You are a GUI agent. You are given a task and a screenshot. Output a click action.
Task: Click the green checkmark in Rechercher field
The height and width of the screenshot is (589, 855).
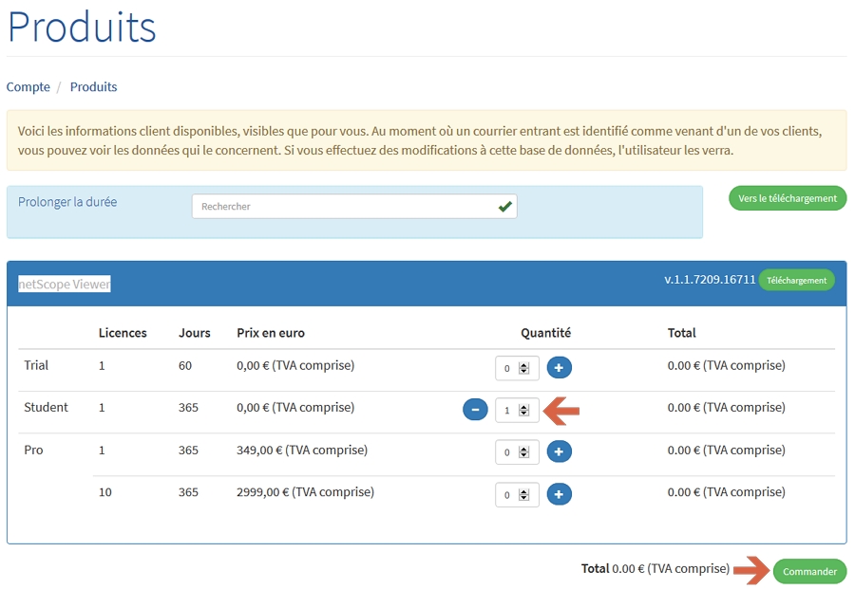pos(505,207)
